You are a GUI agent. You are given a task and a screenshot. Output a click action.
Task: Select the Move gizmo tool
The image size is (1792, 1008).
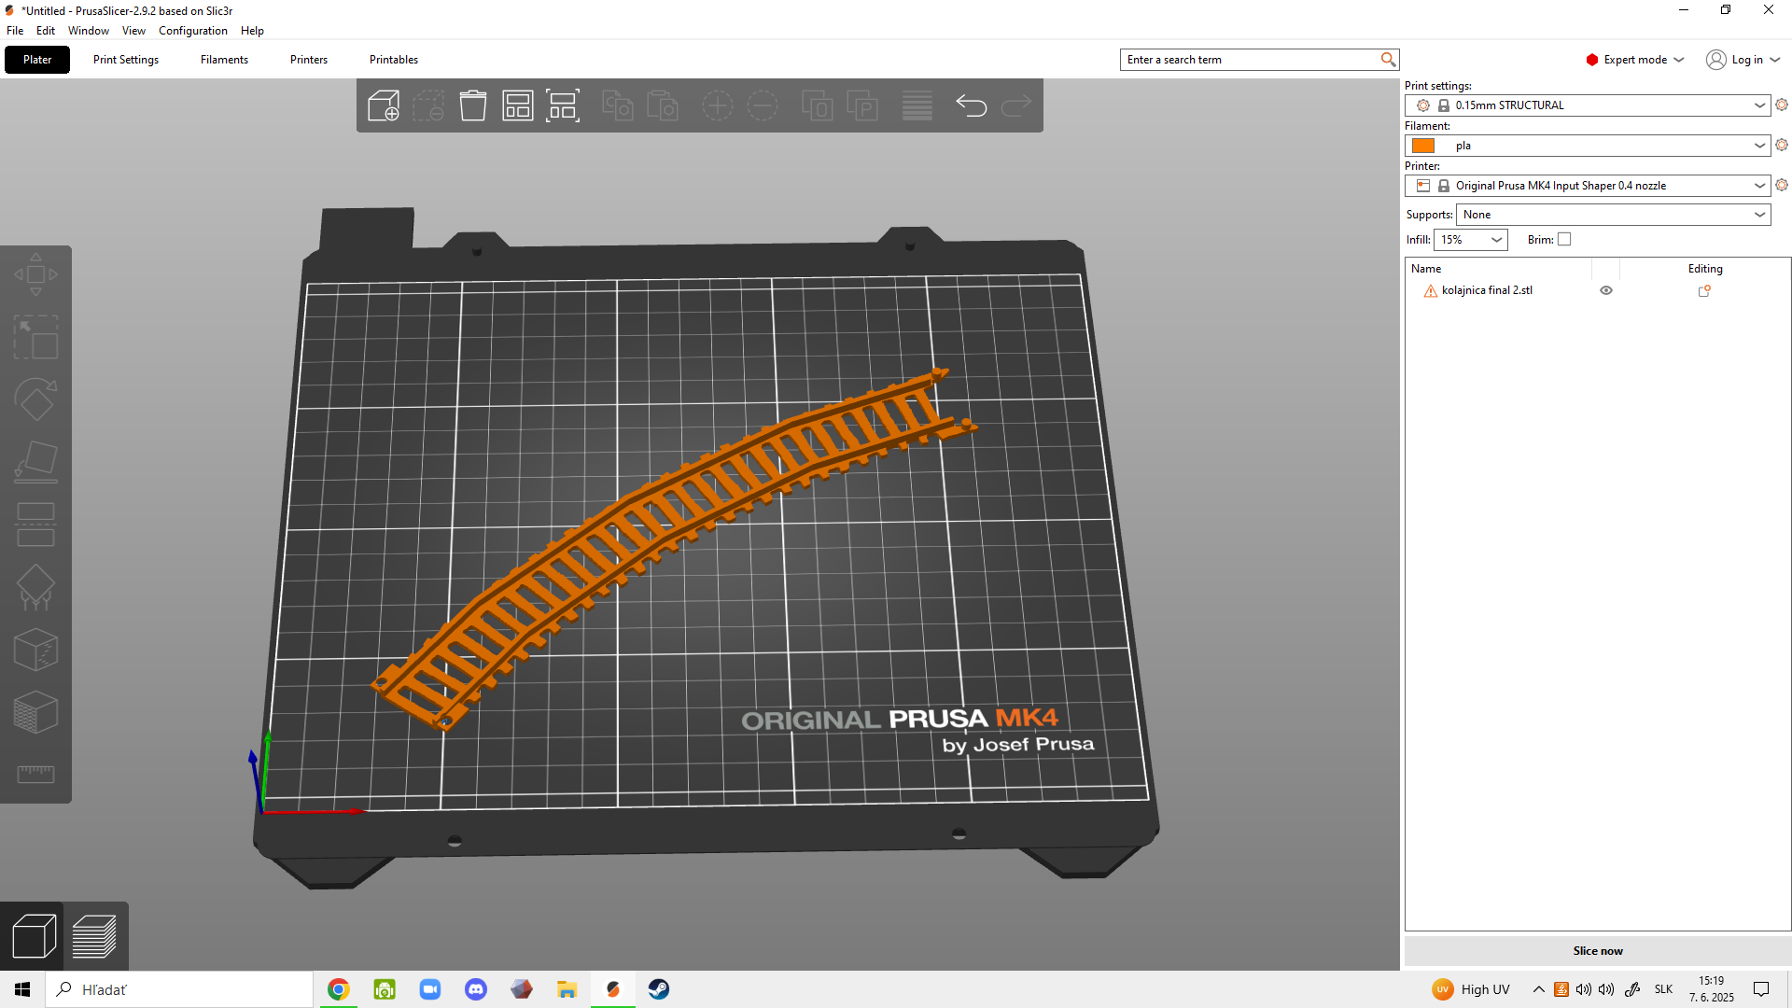pyautogui.click(x=35, y=274)
